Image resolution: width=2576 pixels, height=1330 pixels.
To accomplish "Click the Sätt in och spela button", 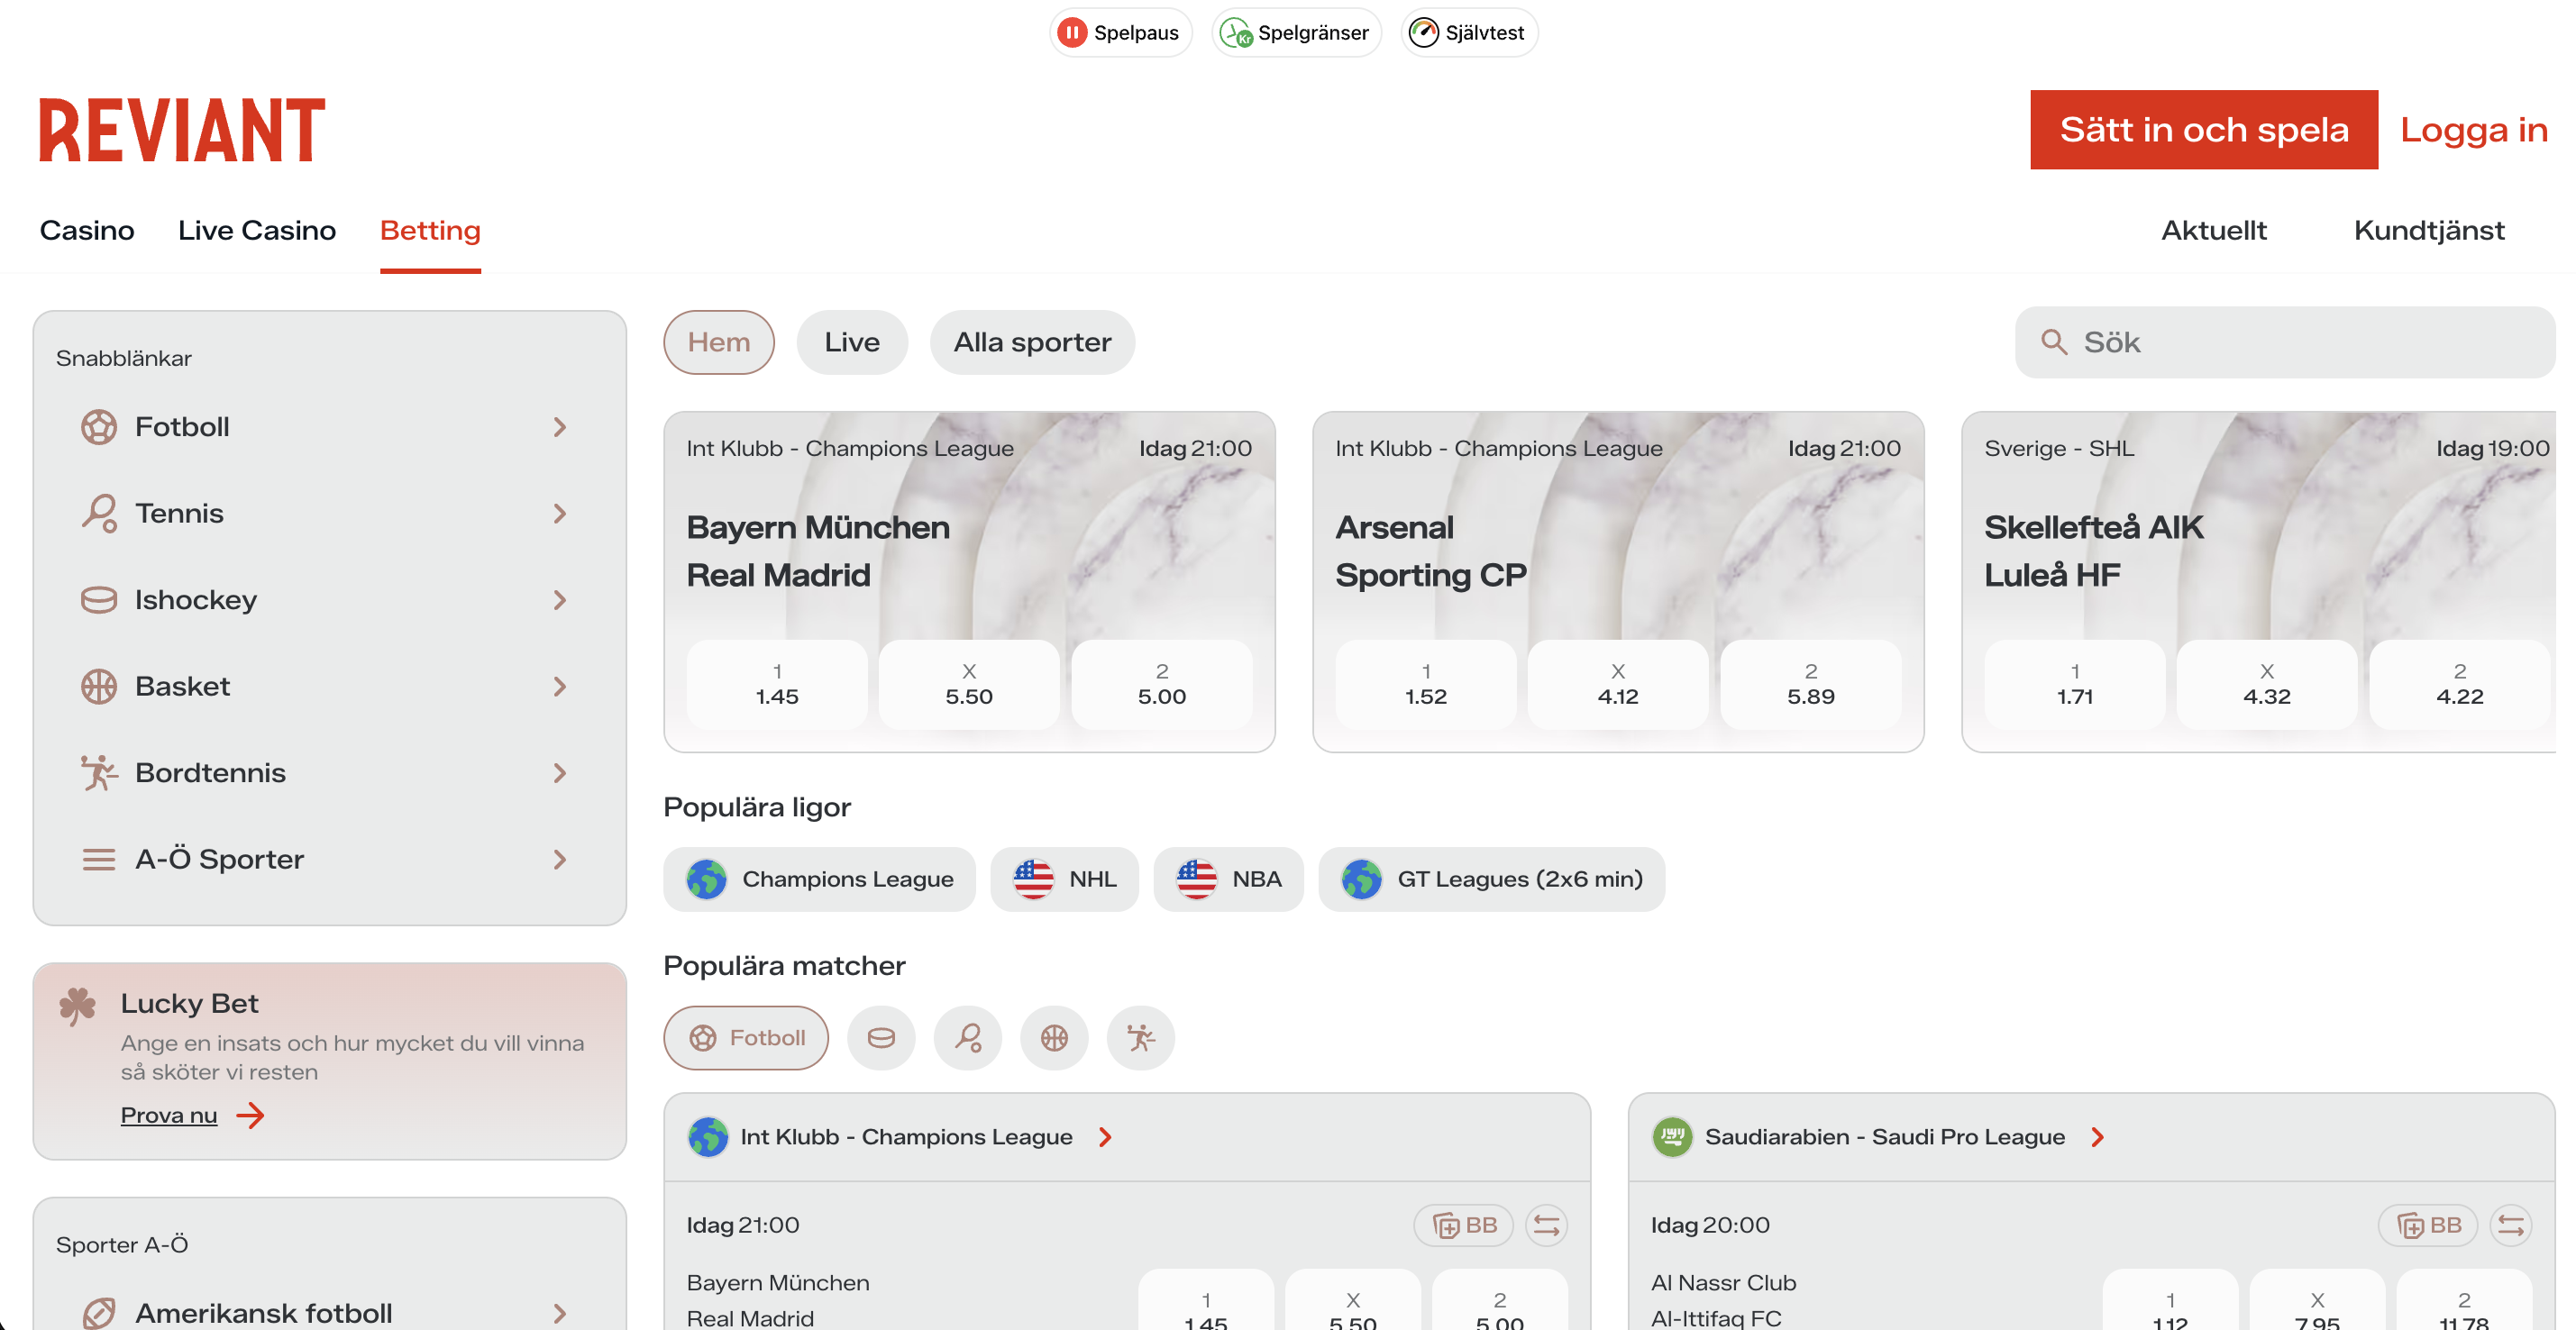I will (2203, 129).
